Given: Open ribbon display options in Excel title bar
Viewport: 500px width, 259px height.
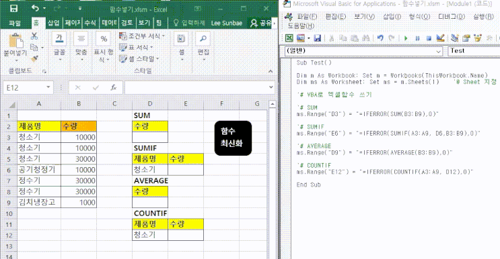Looking at the screenshot, I should 198,9.
